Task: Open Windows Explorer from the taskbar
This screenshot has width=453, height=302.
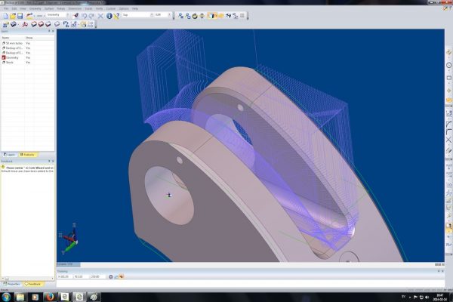Action: pyautogui.click(x=20, y=297)
